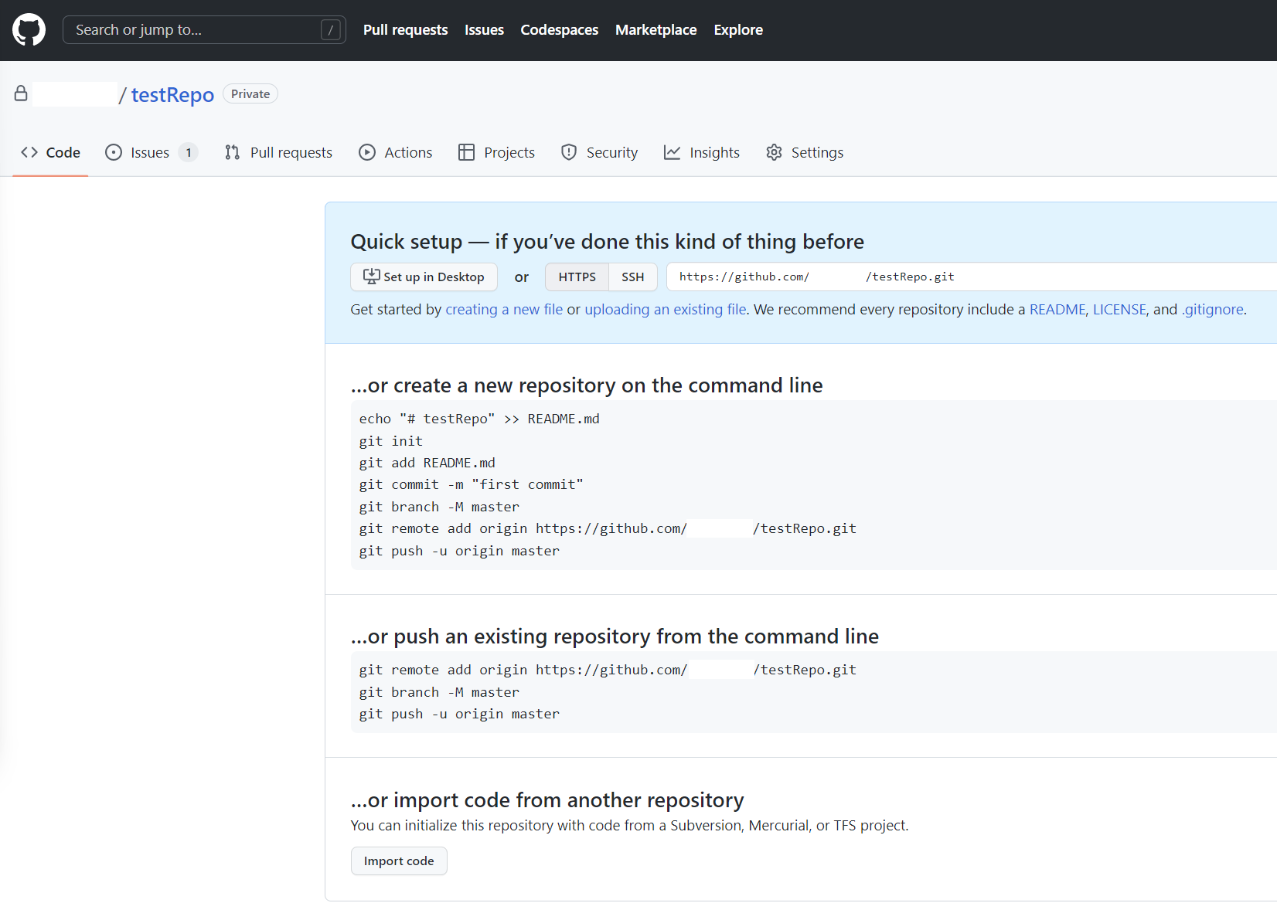Switch to repository Pull requests tab
This screenshot has height=903, width=1277.
(x=278, y=152)
